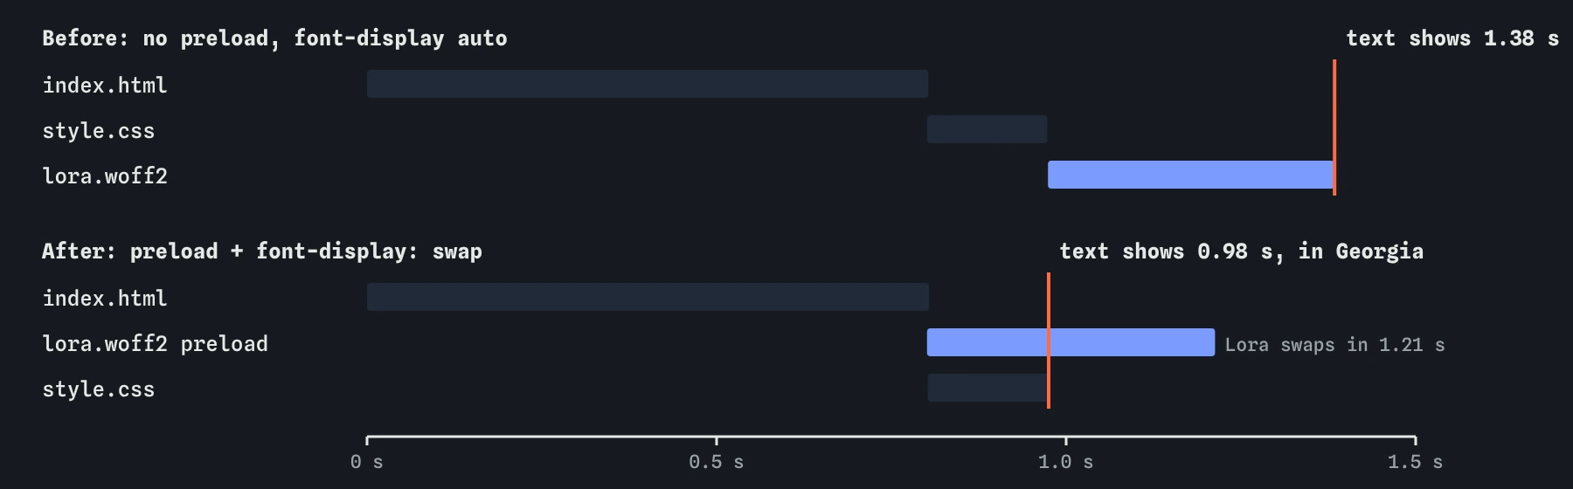Click the lora.woff2 row label in Before section
The height and width of the screenshot is (489, 1573).
point(105,176)
